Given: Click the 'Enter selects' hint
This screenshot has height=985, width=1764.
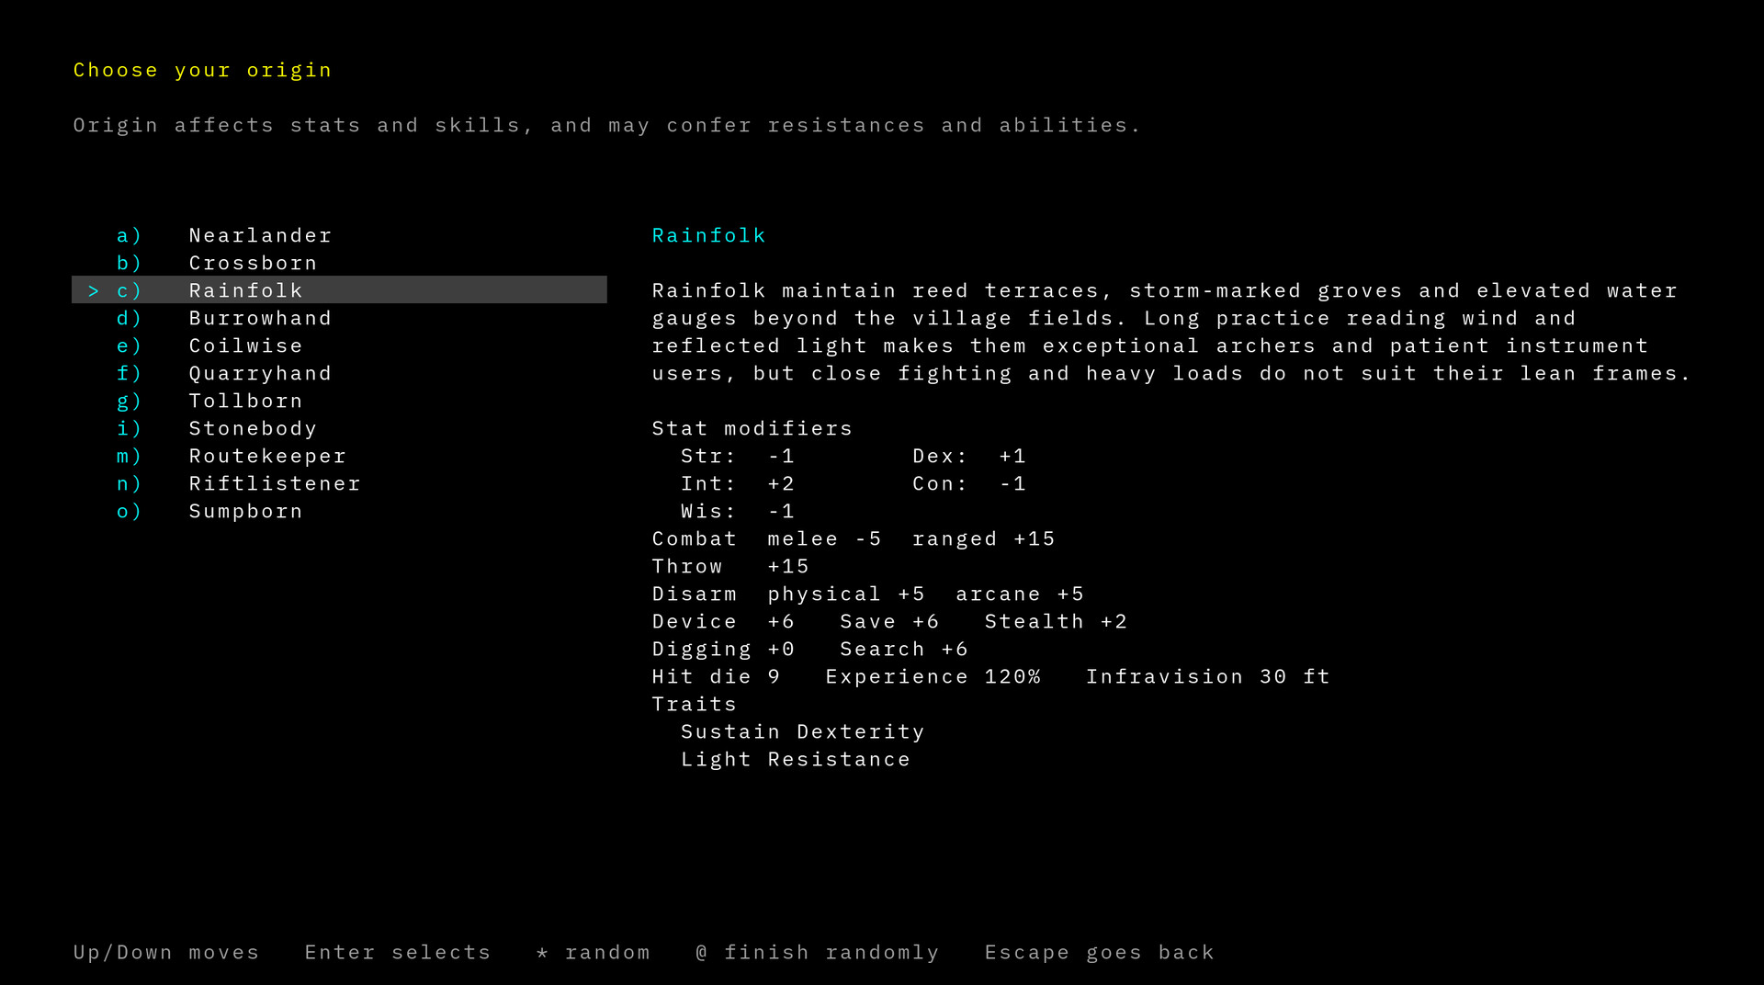Looking at the screenshot, I should pyautogui.click(x=398, y=953).
